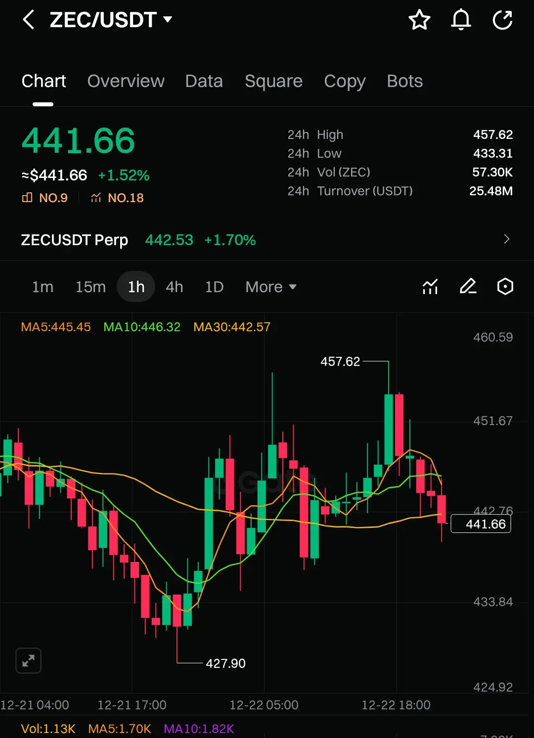Tap the +1.52% change value
This screenshot has width=534, height=738.
tap(124, 175)
